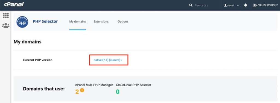The image size is (280, 103).
Task: Click the Current PHP version label
Action: 38,60
